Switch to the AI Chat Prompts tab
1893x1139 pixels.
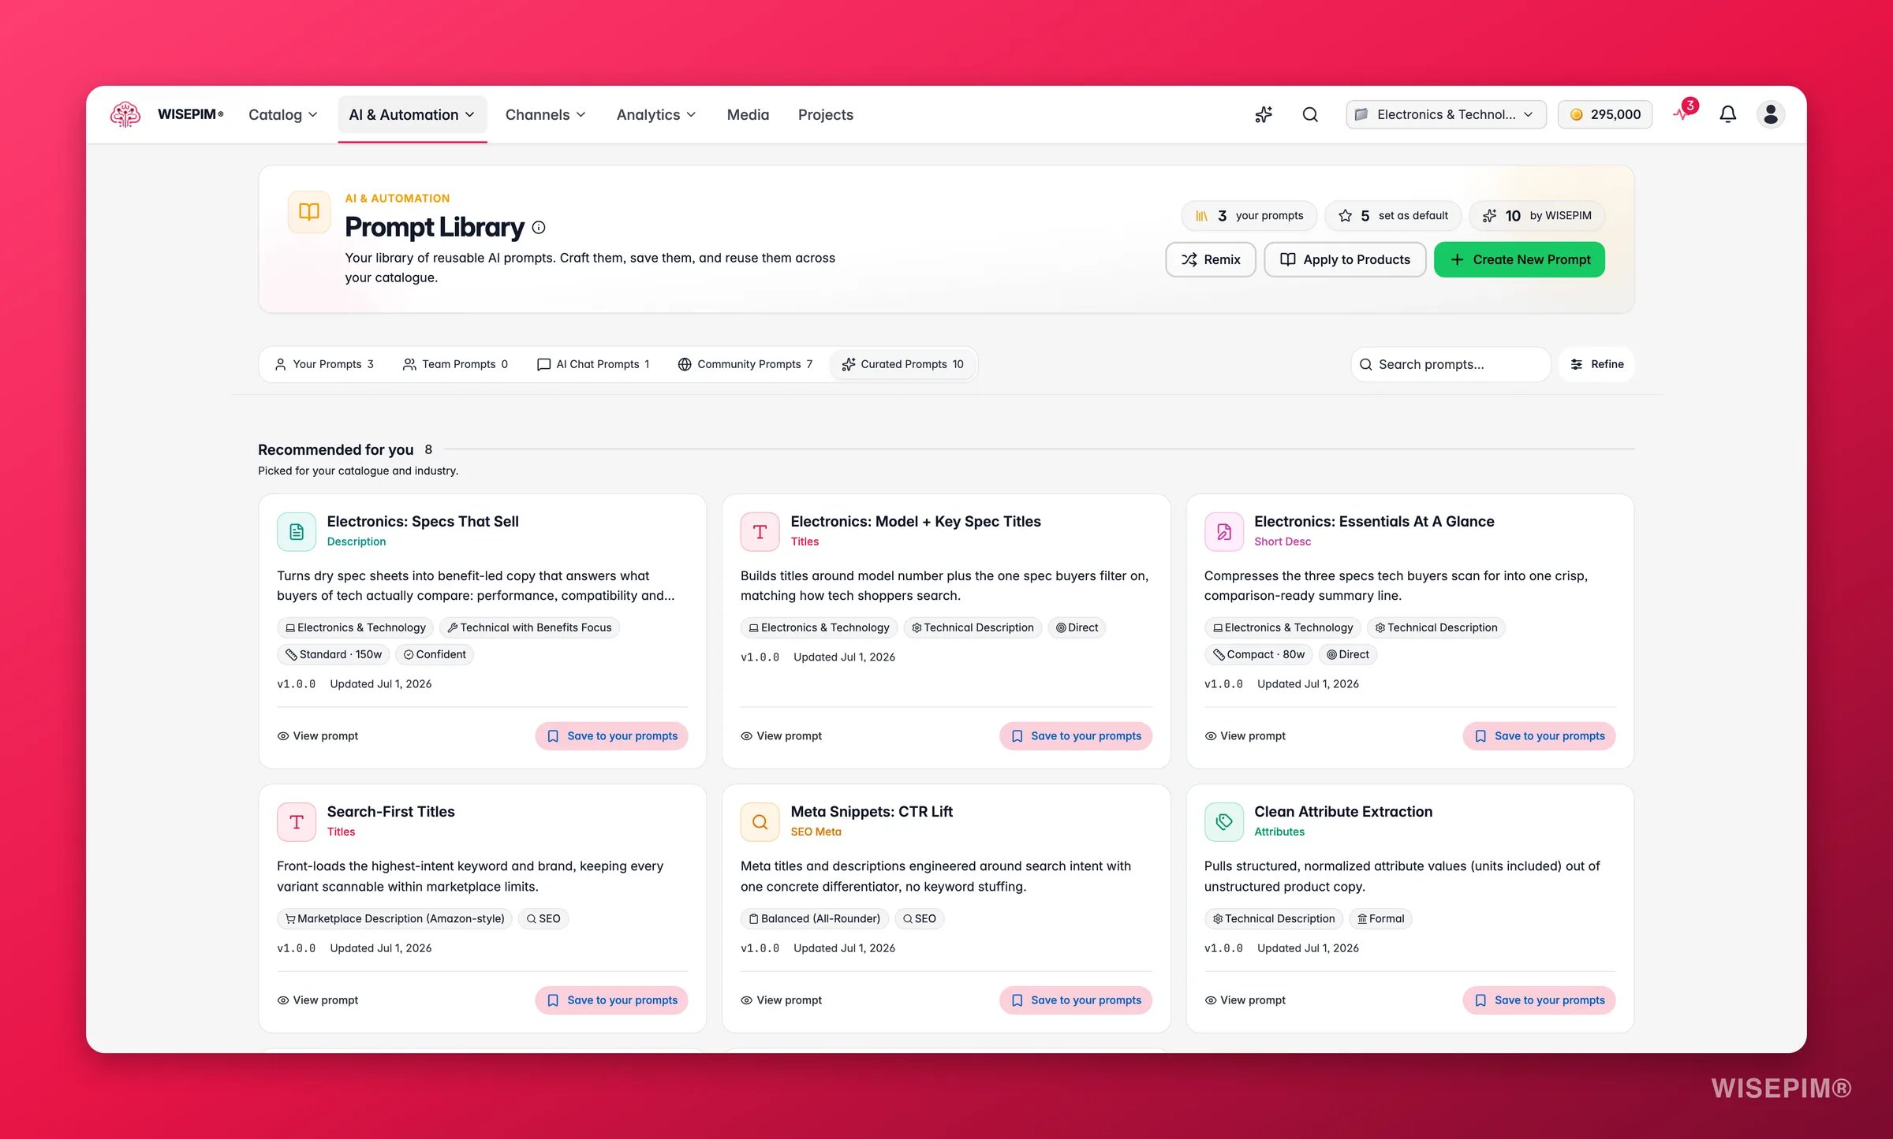[x=593, y=364]
